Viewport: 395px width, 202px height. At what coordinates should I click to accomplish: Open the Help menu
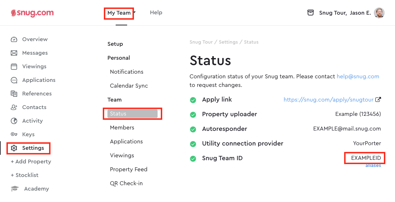click(156, 13)
